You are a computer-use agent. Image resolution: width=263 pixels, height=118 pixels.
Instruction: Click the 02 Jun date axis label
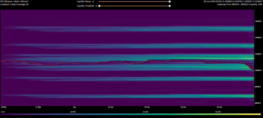(111, 107)
